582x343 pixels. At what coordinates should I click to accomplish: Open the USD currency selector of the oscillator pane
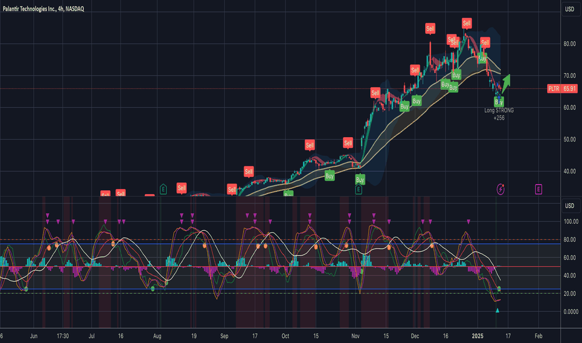[570, 205]
